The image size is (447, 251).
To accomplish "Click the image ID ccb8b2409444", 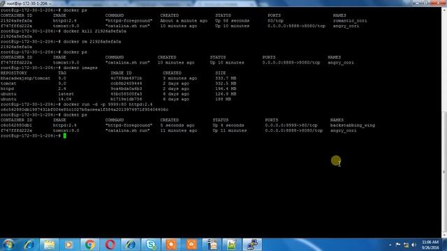I will point(126,84).
